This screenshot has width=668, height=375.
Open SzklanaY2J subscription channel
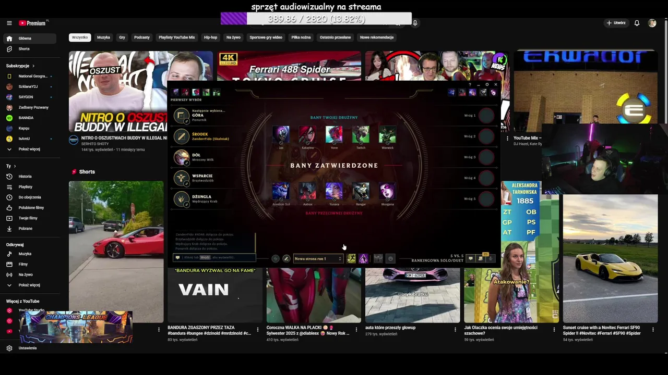(x=30, y=86)
